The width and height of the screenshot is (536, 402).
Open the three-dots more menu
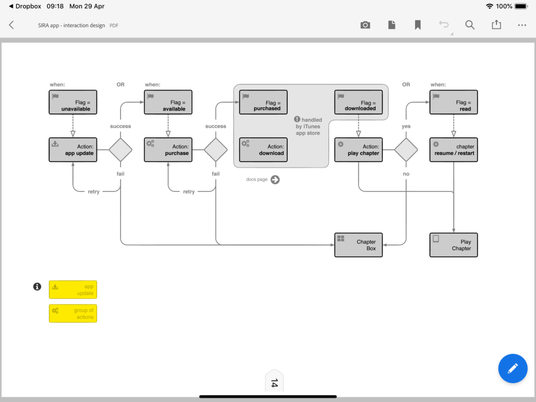click(x=522, y=25)
